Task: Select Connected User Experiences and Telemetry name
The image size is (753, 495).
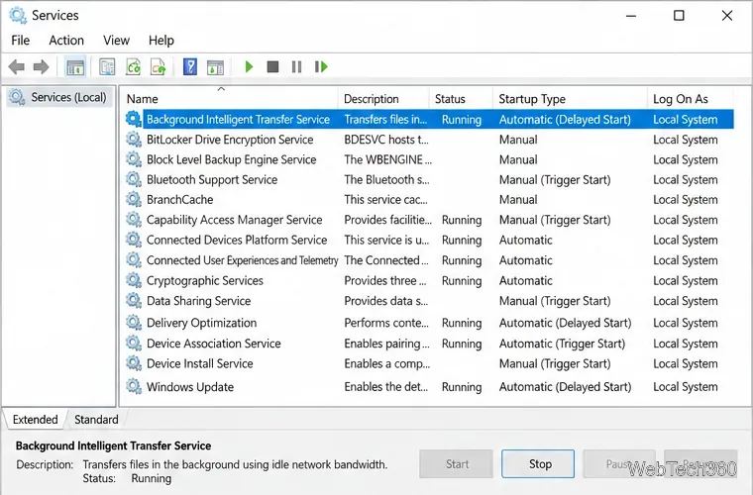Action: (x=243, y=260)
